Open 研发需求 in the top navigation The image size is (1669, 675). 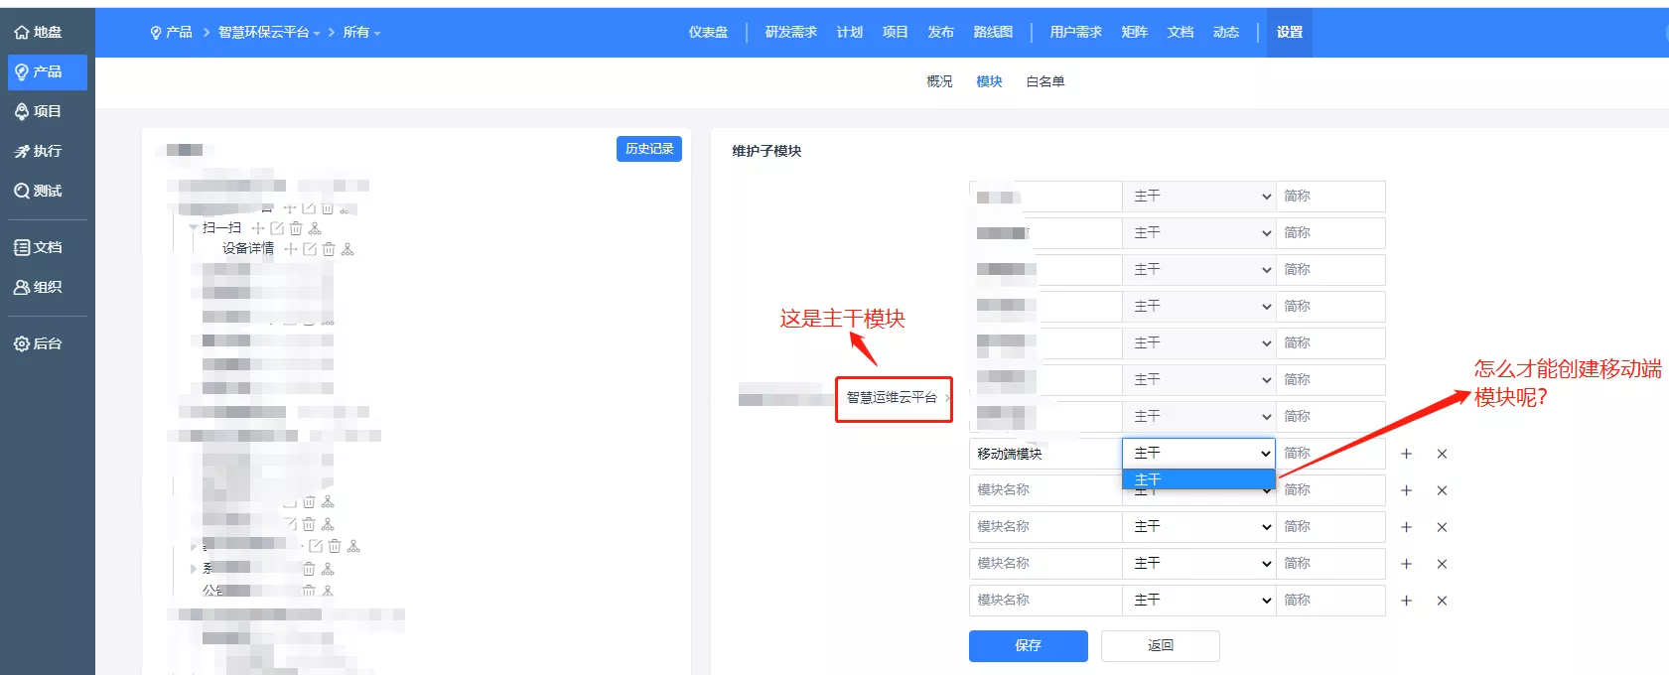click(790, 32)
